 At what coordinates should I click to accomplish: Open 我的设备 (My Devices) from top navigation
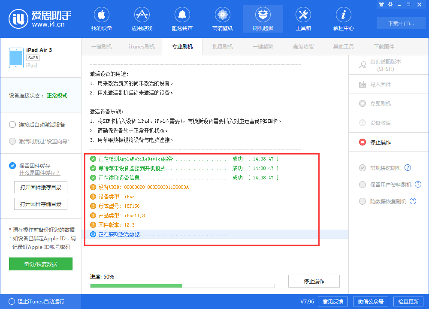point(101,18)
